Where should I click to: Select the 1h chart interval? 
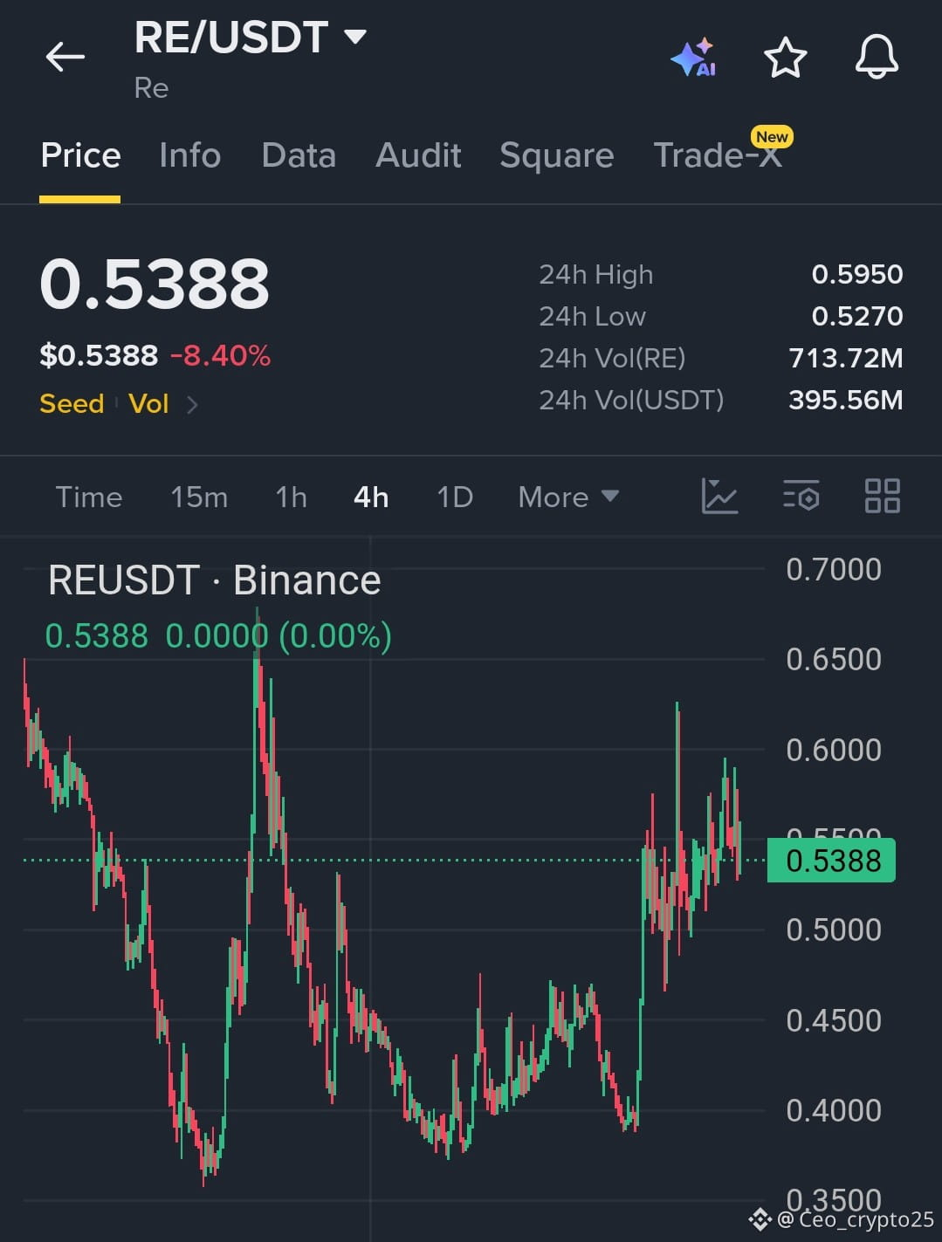coord(291,497)
